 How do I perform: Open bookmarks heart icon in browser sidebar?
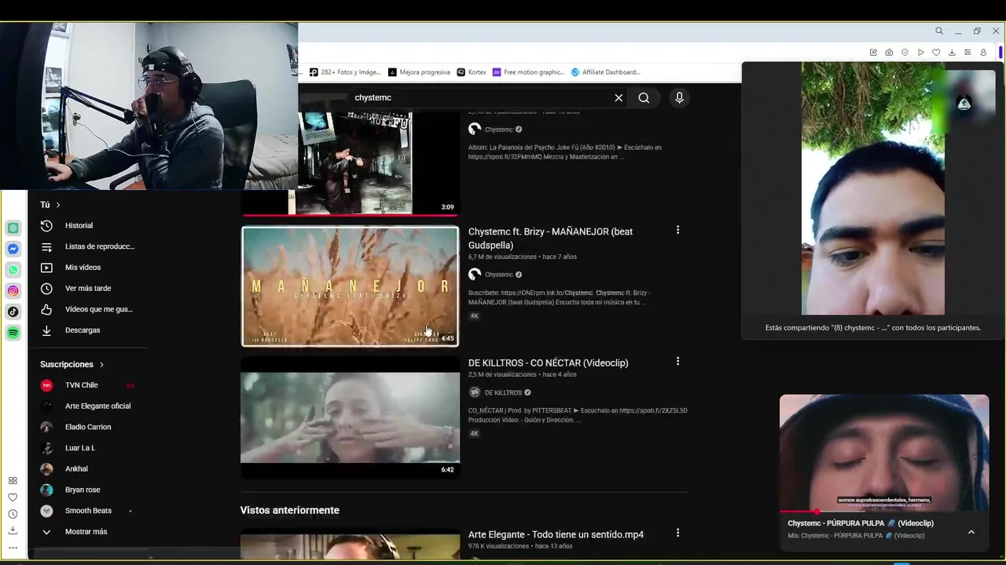(13, 497)
